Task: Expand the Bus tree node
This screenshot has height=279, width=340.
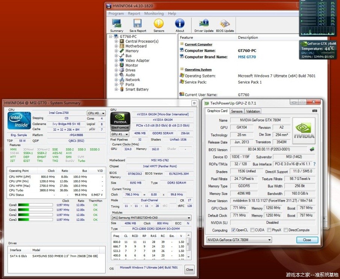Action: point(116,56)
